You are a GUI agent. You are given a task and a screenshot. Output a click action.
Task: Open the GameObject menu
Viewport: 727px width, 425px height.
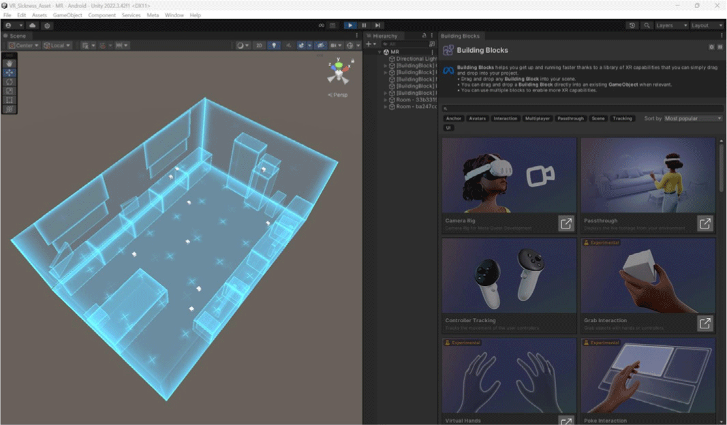coord(67,15)
